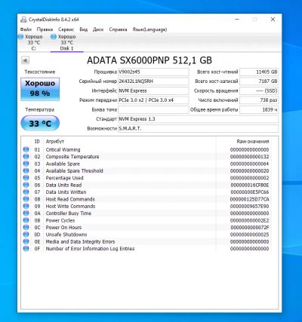Viewport: 302px width, 322px height.
Task: Click the status icon for Unsafe Shutdowns
Action: [26, 235]
